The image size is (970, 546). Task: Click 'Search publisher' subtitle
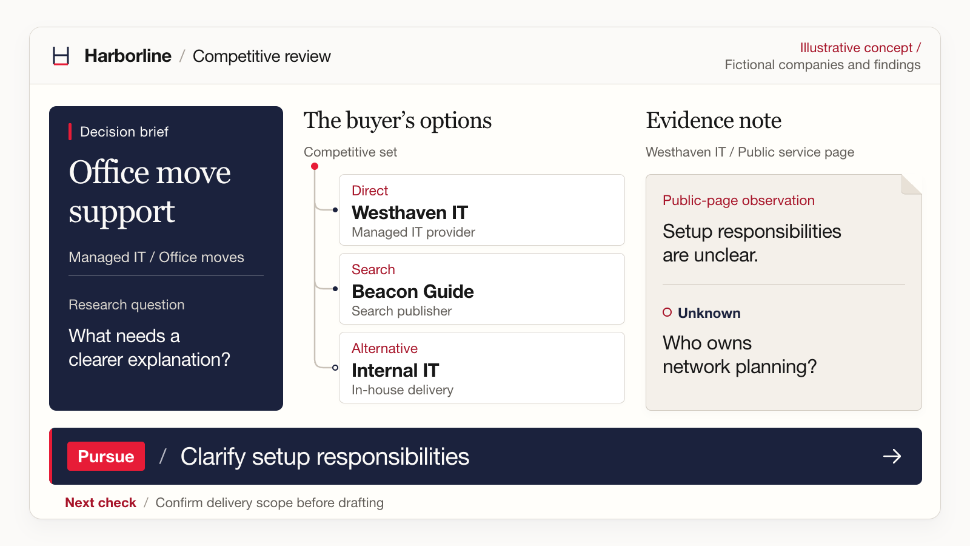click(x=402, y=311)
